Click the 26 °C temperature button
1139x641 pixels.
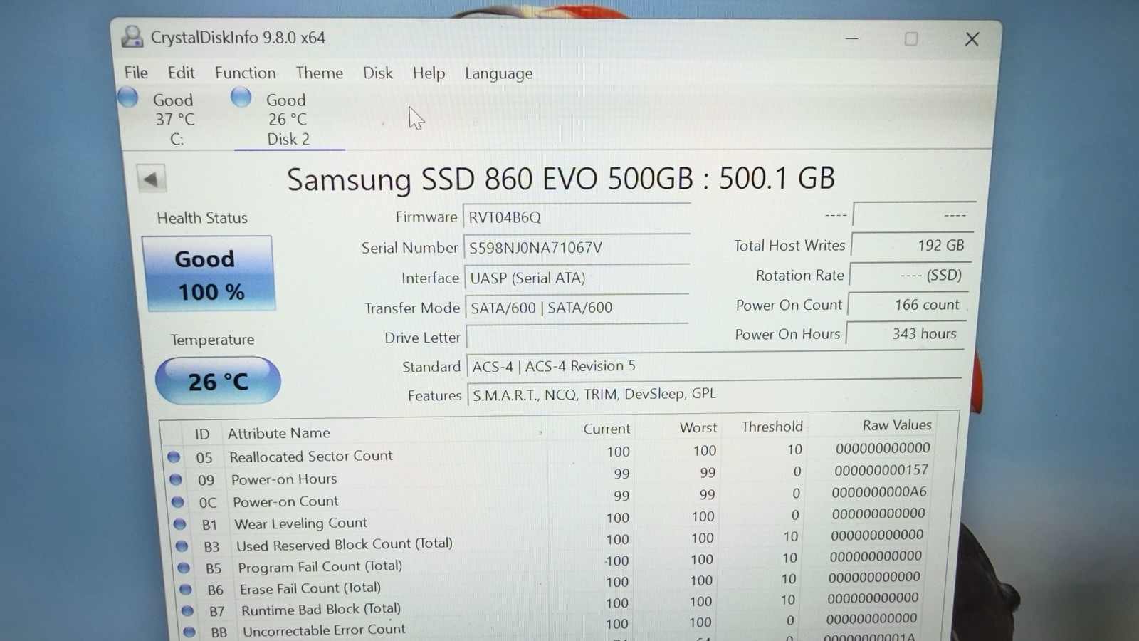pyautogui.click(x=218, y=381)
